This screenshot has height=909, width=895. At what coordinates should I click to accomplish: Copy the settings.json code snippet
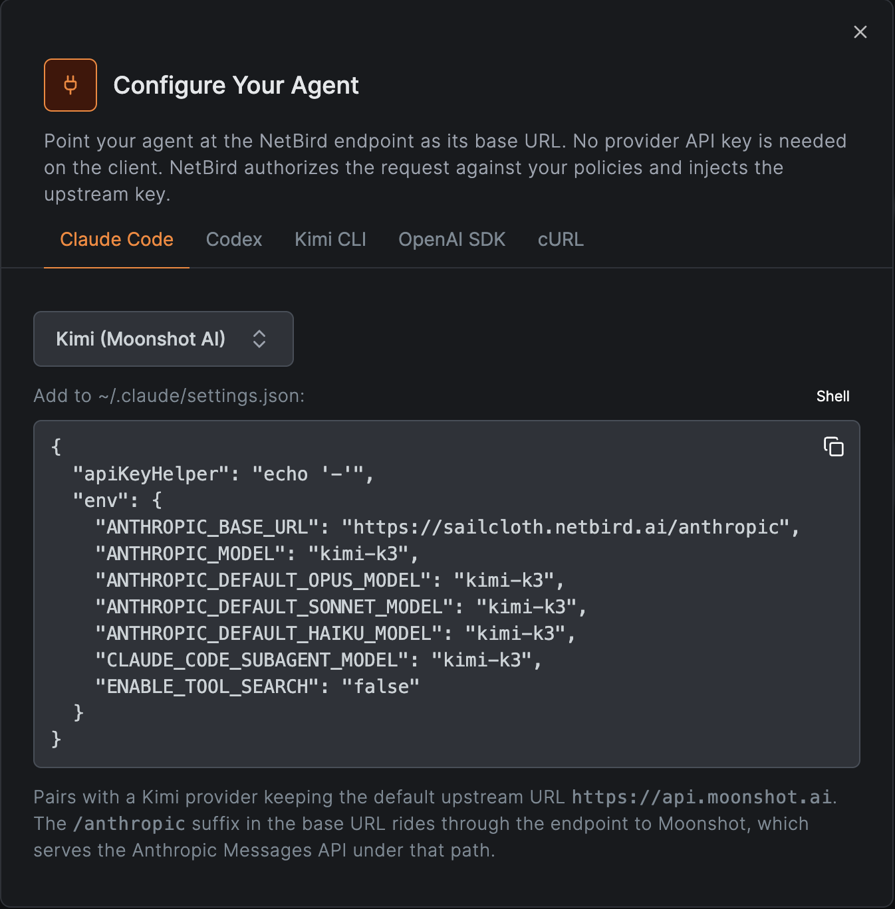[x=833, y=447]
